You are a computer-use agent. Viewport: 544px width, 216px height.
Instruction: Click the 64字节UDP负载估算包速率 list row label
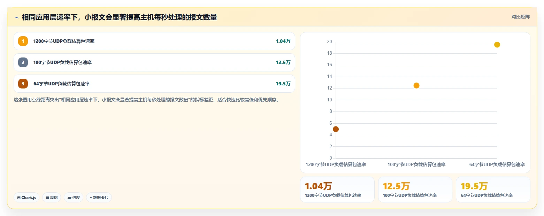pos(61,84)
